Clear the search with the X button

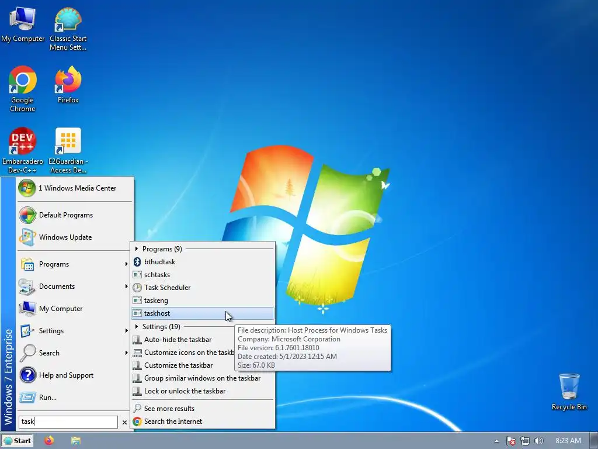pyautogui.click(x=125, y=422)
